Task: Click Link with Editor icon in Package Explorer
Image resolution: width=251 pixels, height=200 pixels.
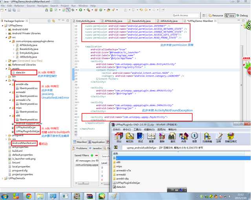Action: [53, 21]
